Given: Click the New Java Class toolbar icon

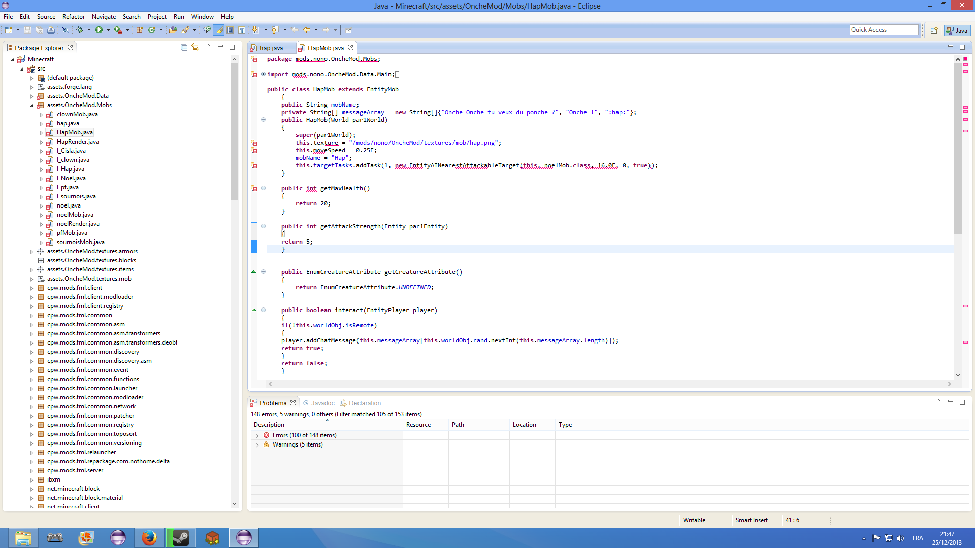Looking at the screenshot, I should click(151, 30).
